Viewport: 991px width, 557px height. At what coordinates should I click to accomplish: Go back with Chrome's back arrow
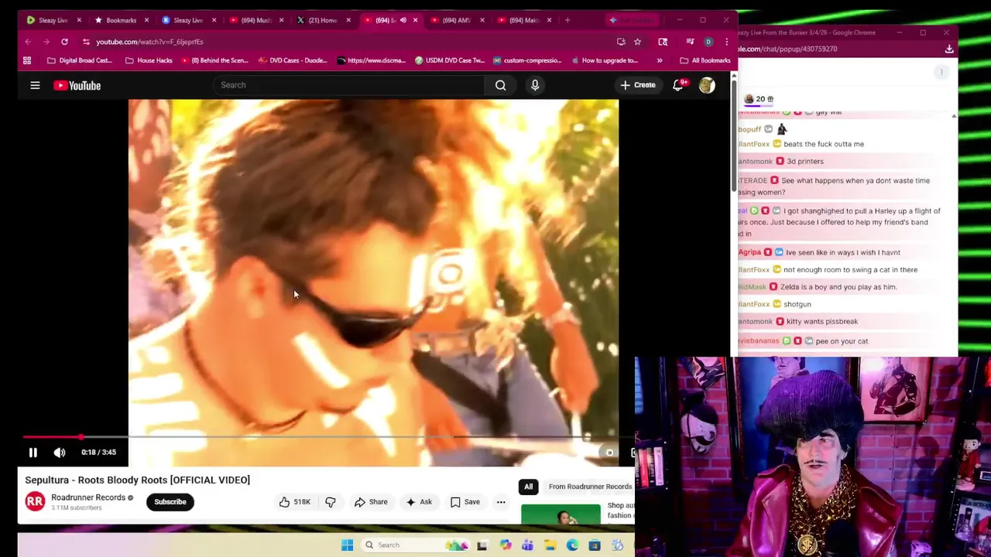coord(28,42)
